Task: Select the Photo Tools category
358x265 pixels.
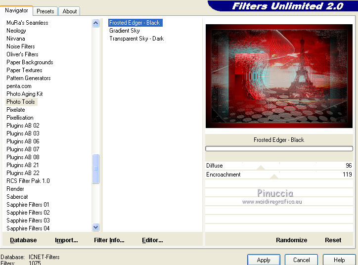Action: click(x=21, y=102)
